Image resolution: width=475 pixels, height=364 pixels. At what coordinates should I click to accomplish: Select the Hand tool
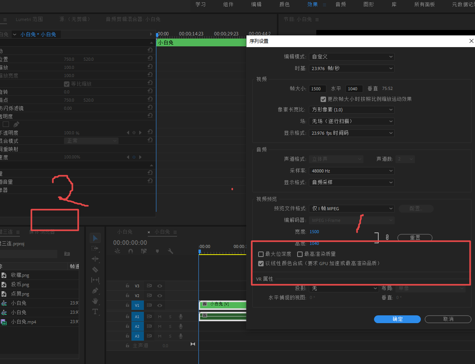[95, 301]
